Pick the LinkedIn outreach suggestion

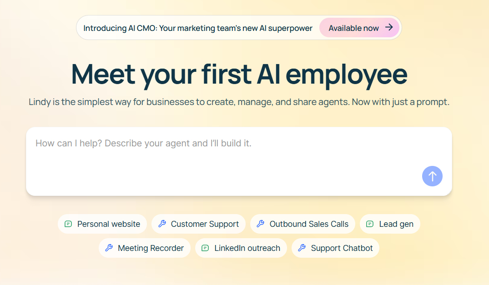point(247,248)
